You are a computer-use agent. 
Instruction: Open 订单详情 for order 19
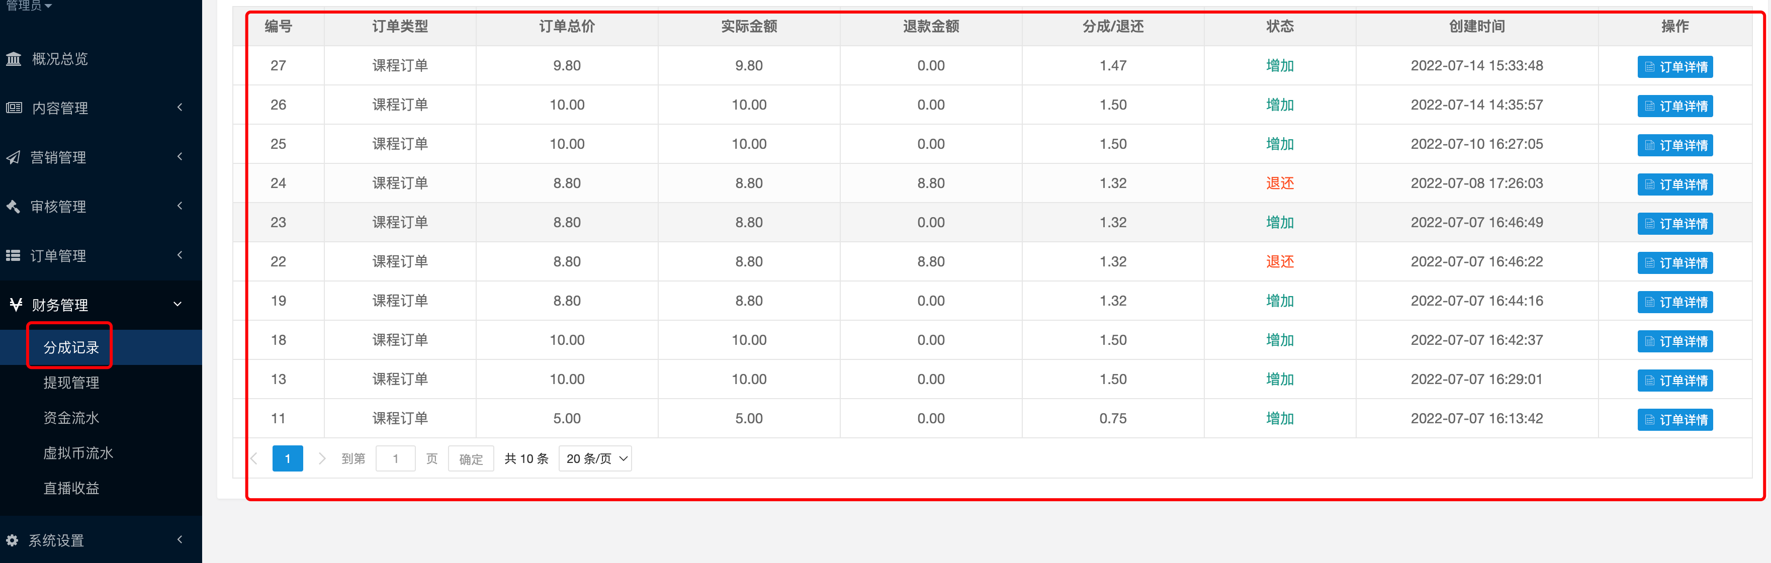(1675, 302)
